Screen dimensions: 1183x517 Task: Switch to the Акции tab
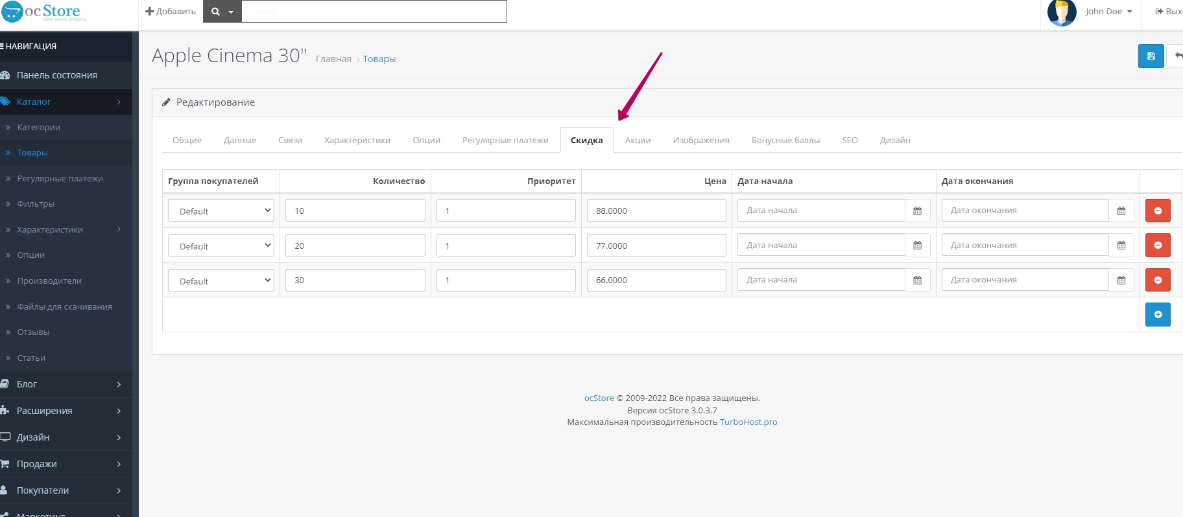638,141
